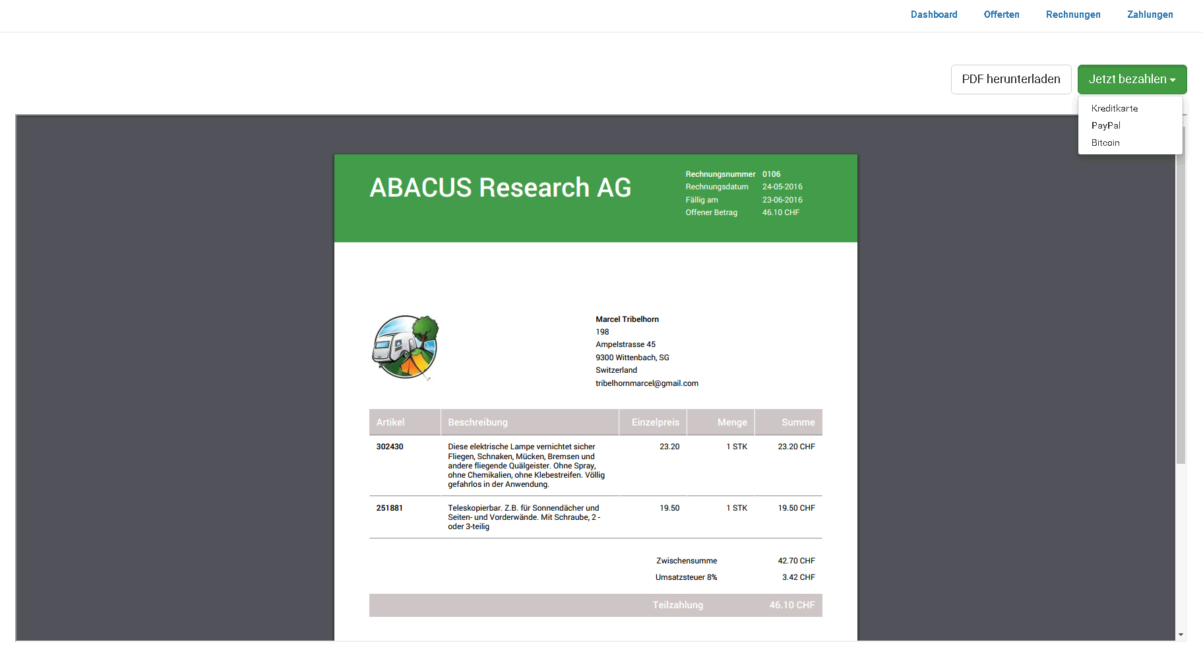
Task: Click the camping caravan logo image
Action: point(405,348)
